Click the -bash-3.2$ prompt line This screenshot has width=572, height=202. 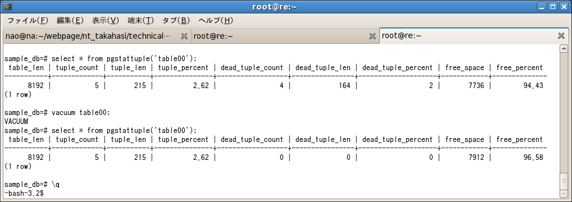24,194
